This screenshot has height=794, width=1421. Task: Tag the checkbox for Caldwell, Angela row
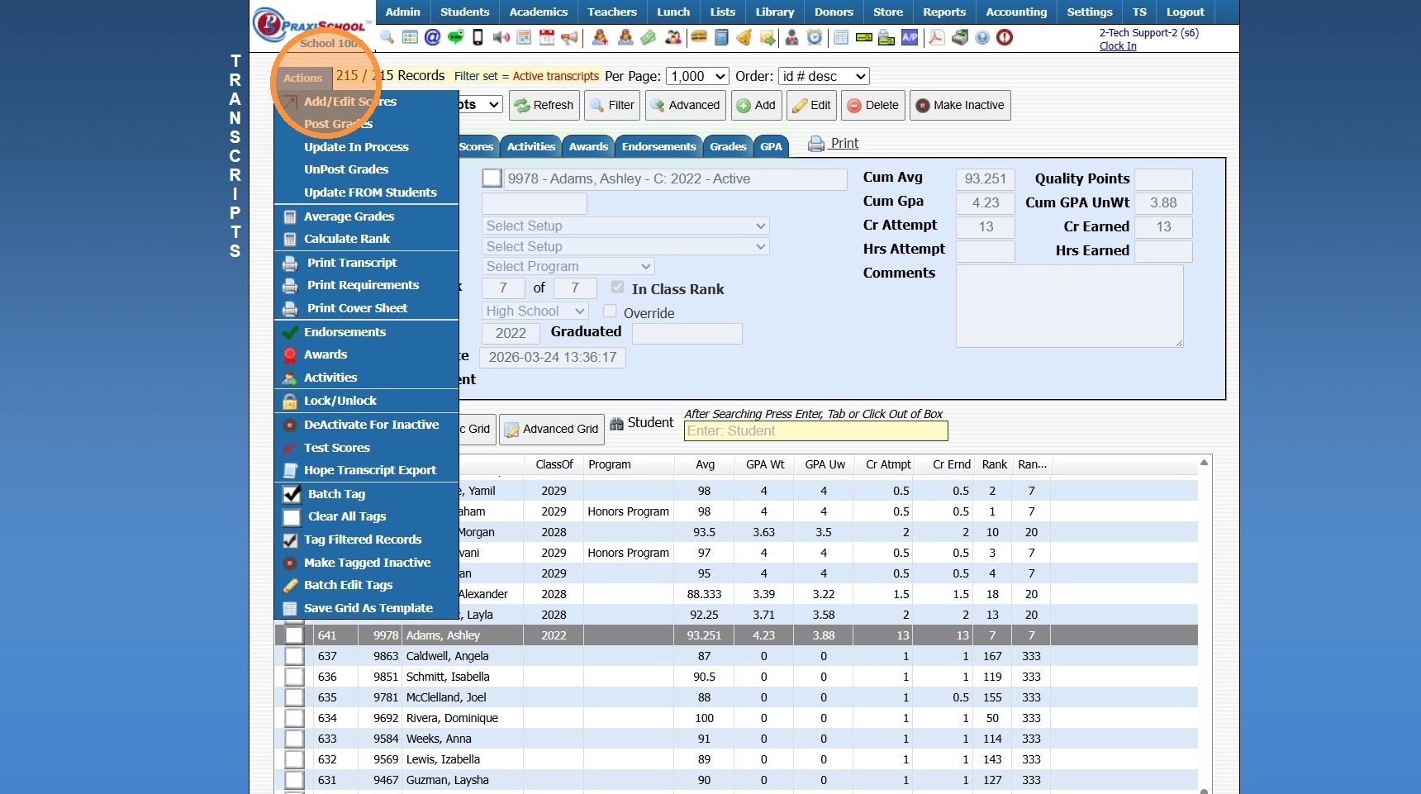294,656
